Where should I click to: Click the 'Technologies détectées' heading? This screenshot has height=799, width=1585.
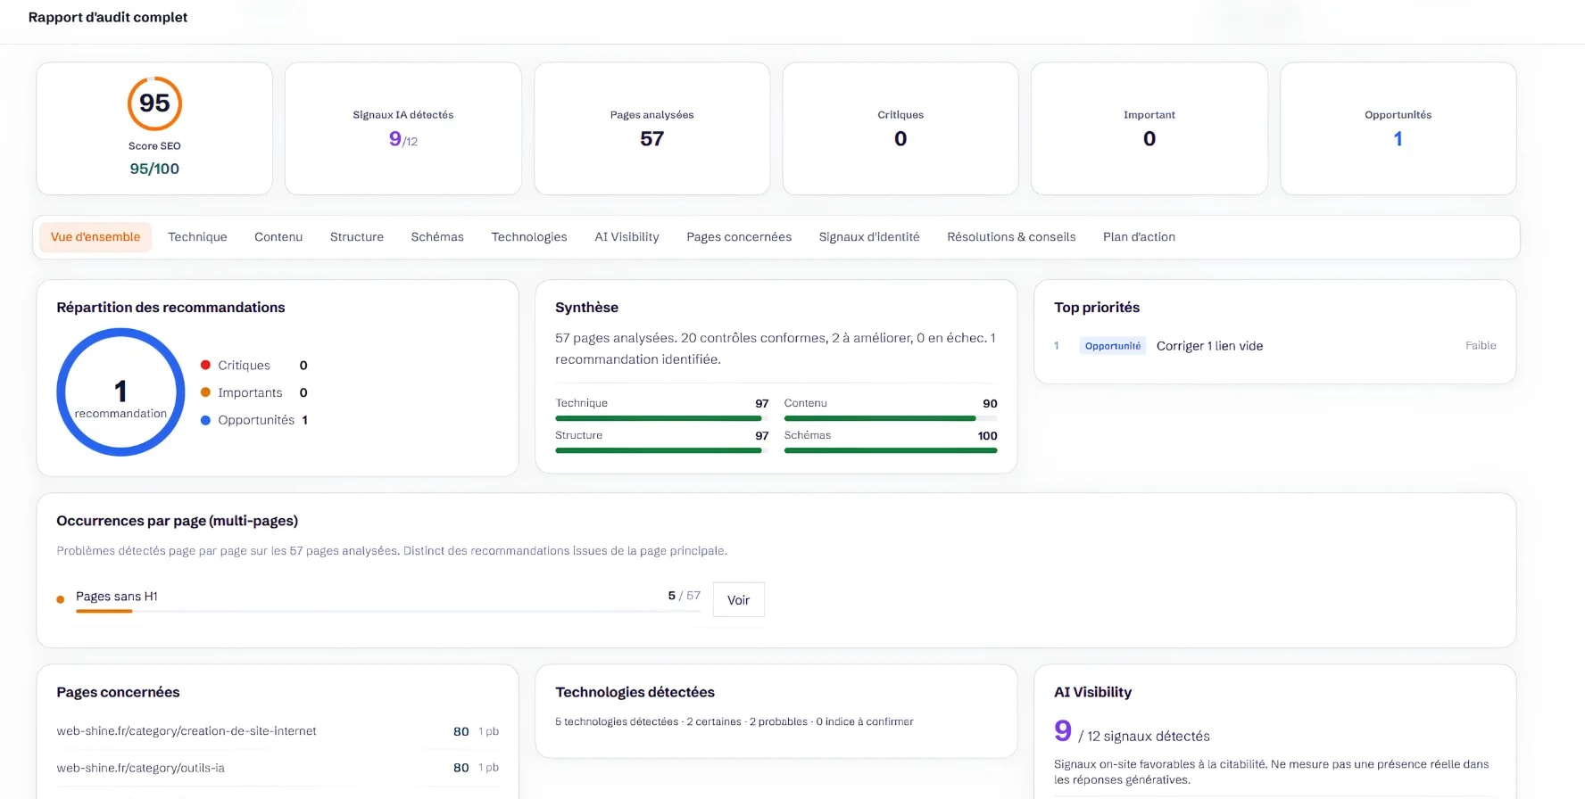coord(635,692)
